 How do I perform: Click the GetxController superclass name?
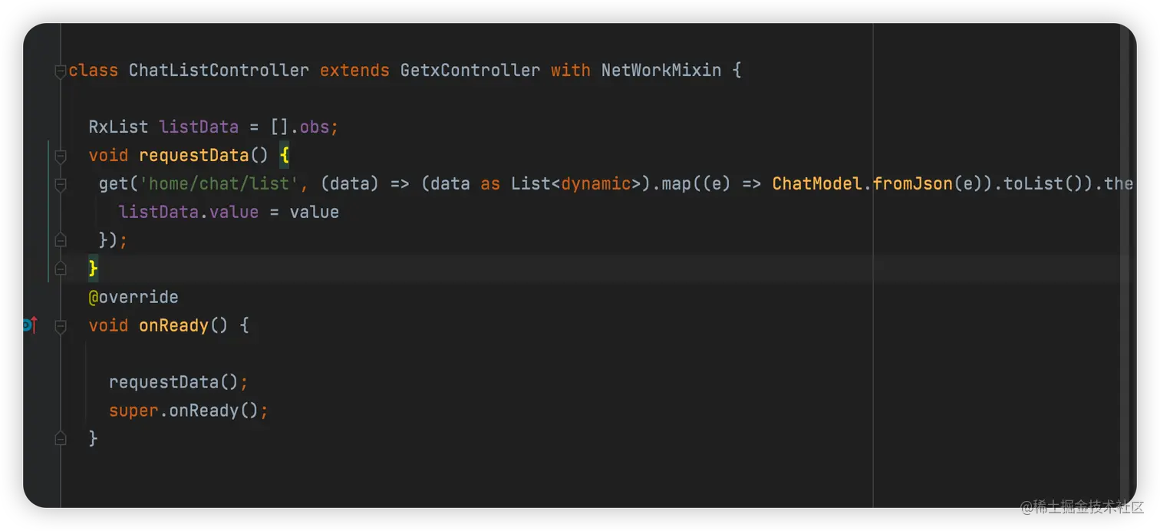(x=470, y=71)
